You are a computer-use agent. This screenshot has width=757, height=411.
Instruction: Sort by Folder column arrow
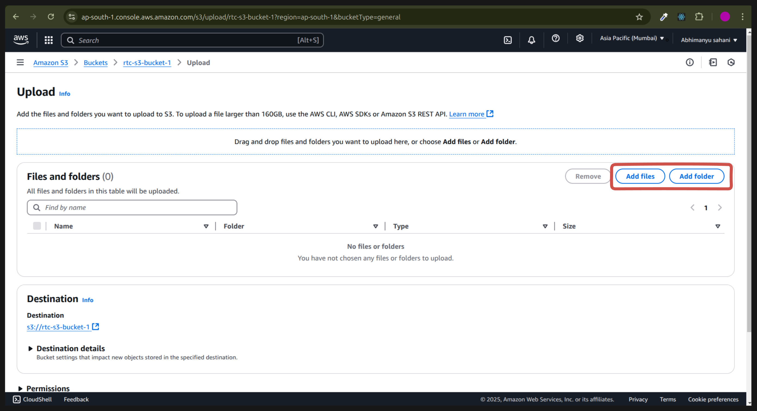pos(375,226)
